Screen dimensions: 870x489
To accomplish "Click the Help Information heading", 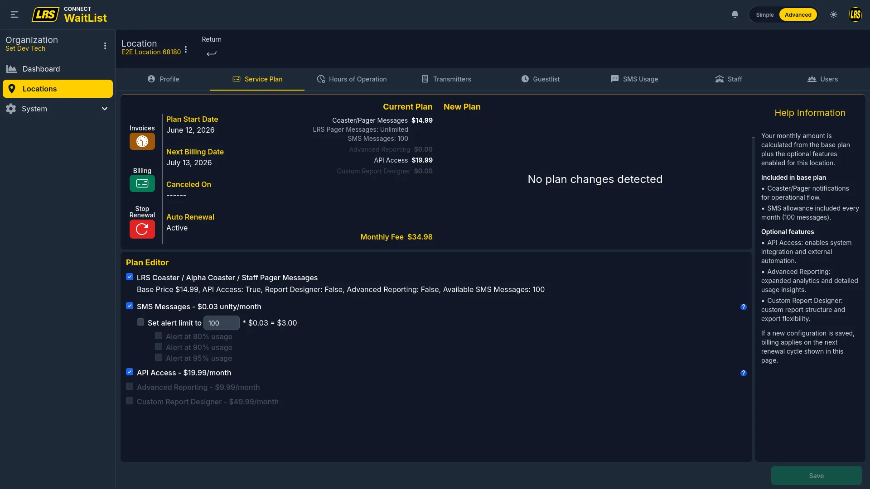I will click(810, 113).
